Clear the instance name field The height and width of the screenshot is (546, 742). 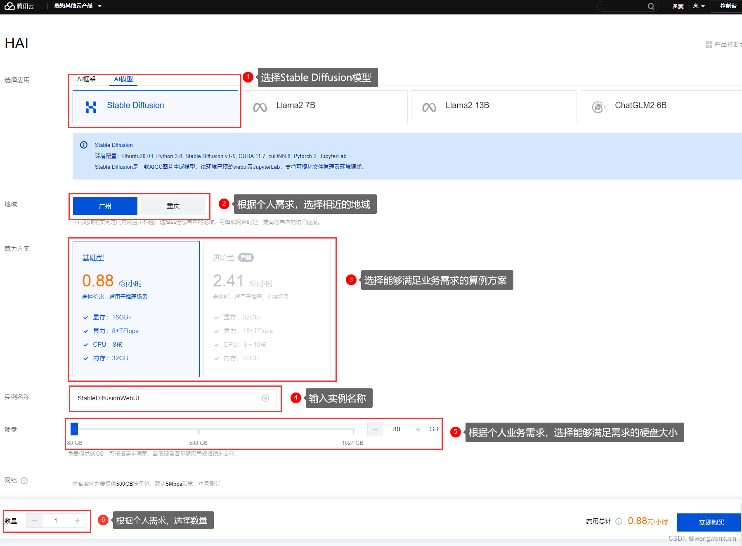click(x=266, y=398)
